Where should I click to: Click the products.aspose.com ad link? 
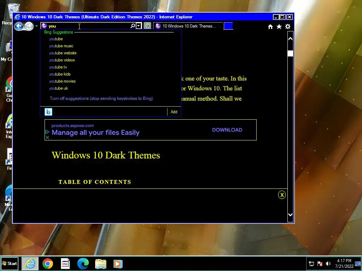(x=72, y=126)
